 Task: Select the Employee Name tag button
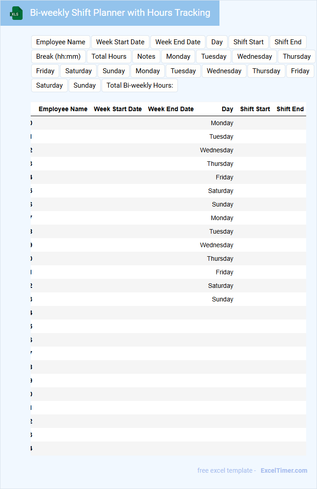click(61, 42)
